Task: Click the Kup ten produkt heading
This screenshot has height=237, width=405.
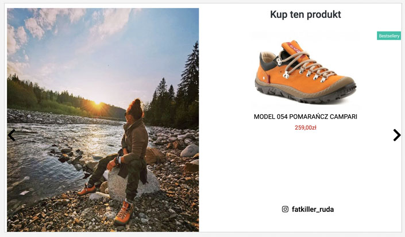Action: pyautogui.click(x=306, y=14)
